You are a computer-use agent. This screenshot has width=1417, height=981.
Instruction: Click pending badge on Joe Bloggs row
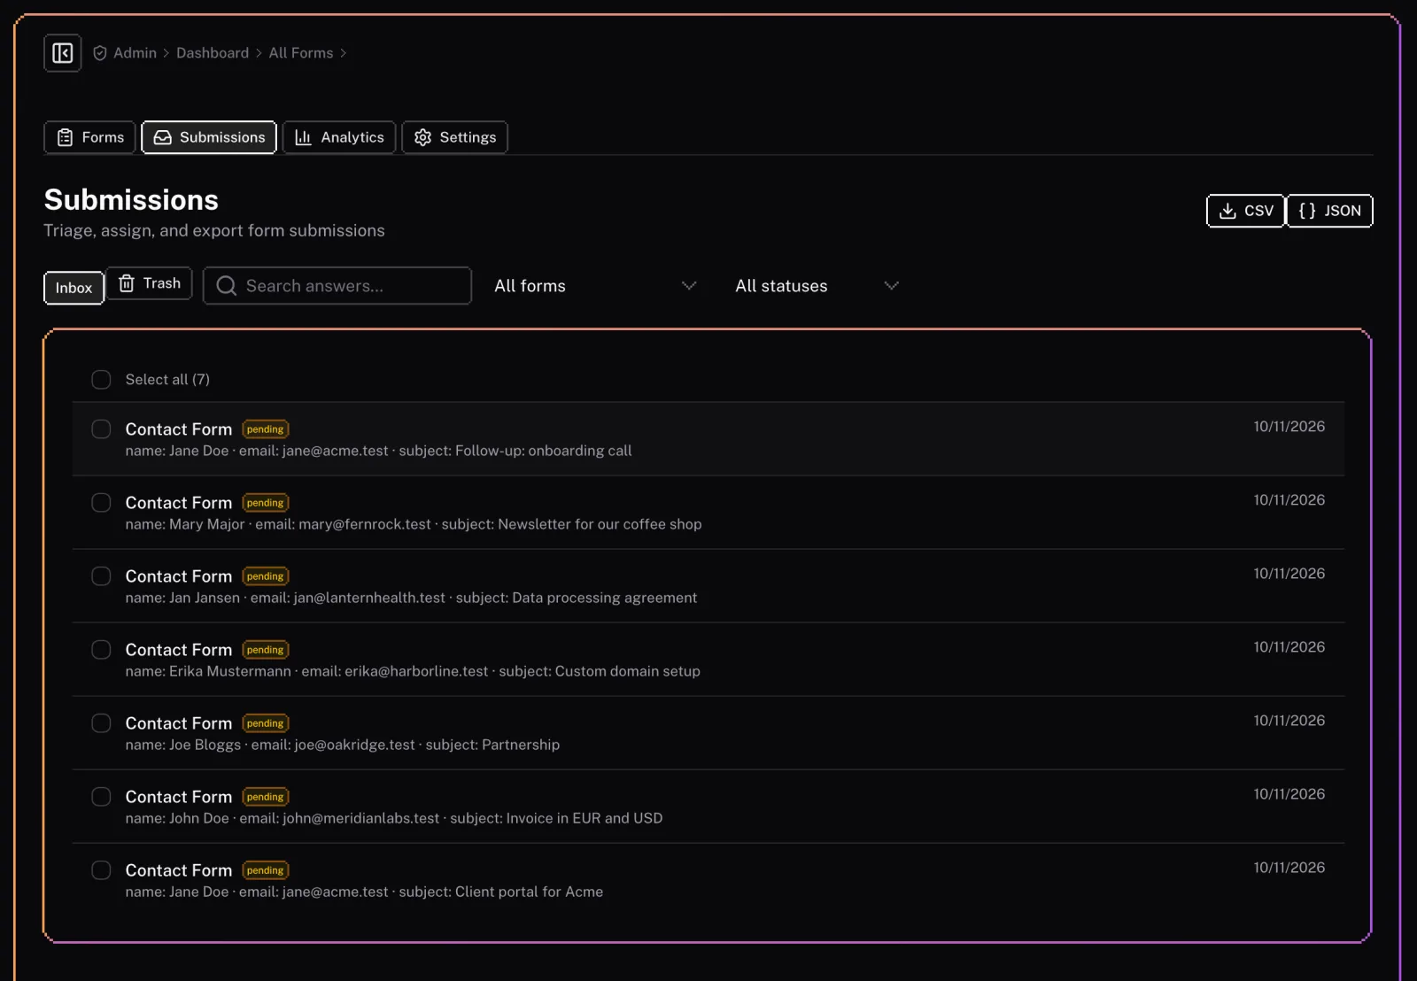point(266,723)
